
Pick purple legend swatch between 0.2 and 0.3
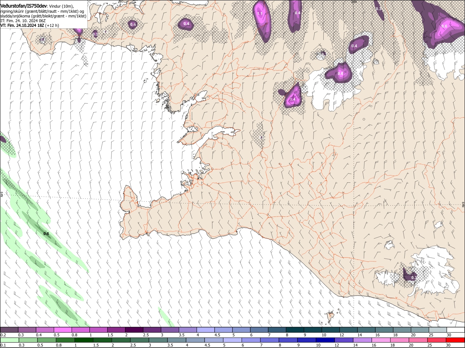tap(9, 330)
